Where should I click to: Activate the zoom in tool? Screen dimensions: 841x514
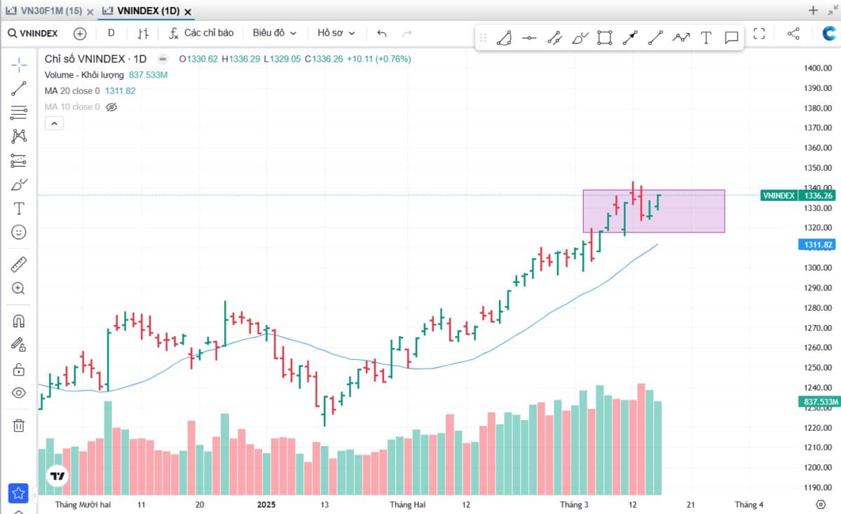[19, 289]
